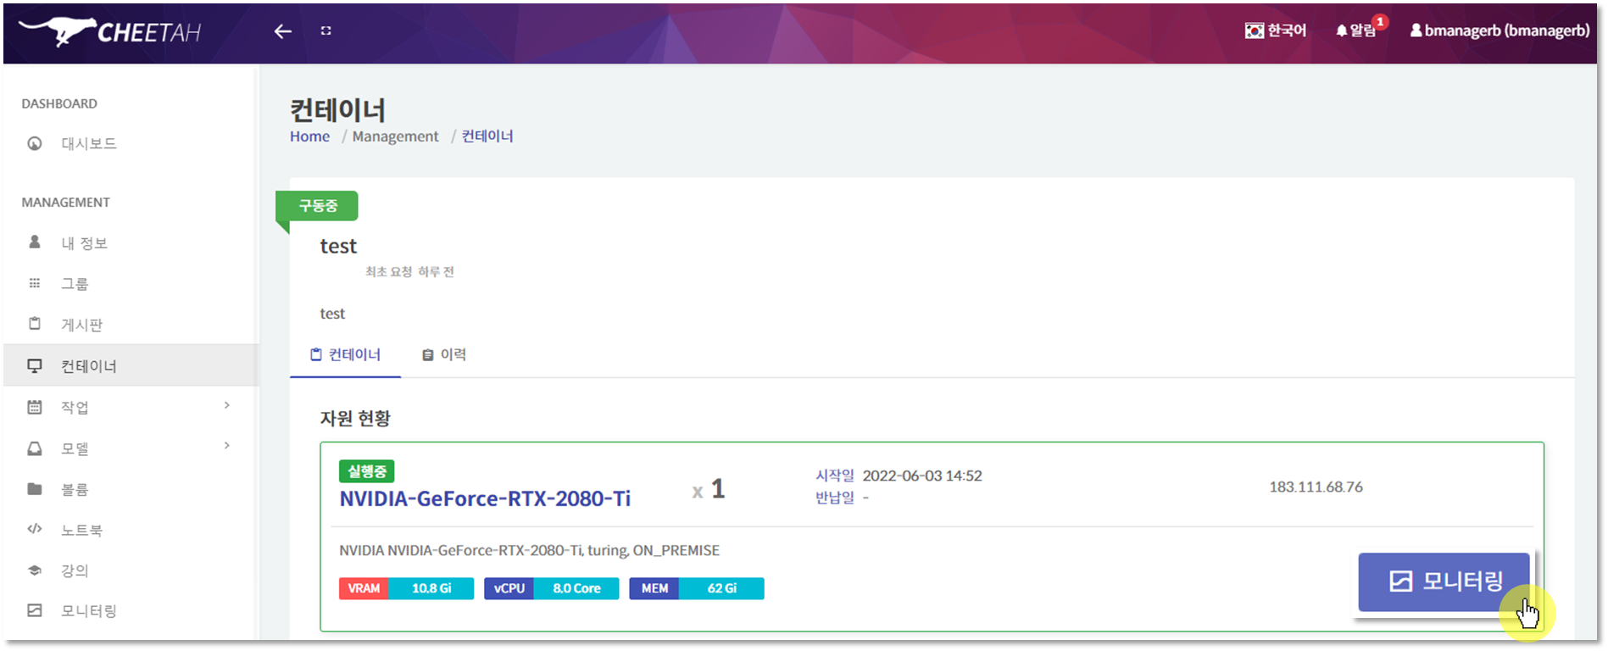Expand the 작업 submenu chevron

[x=226, y=405]
